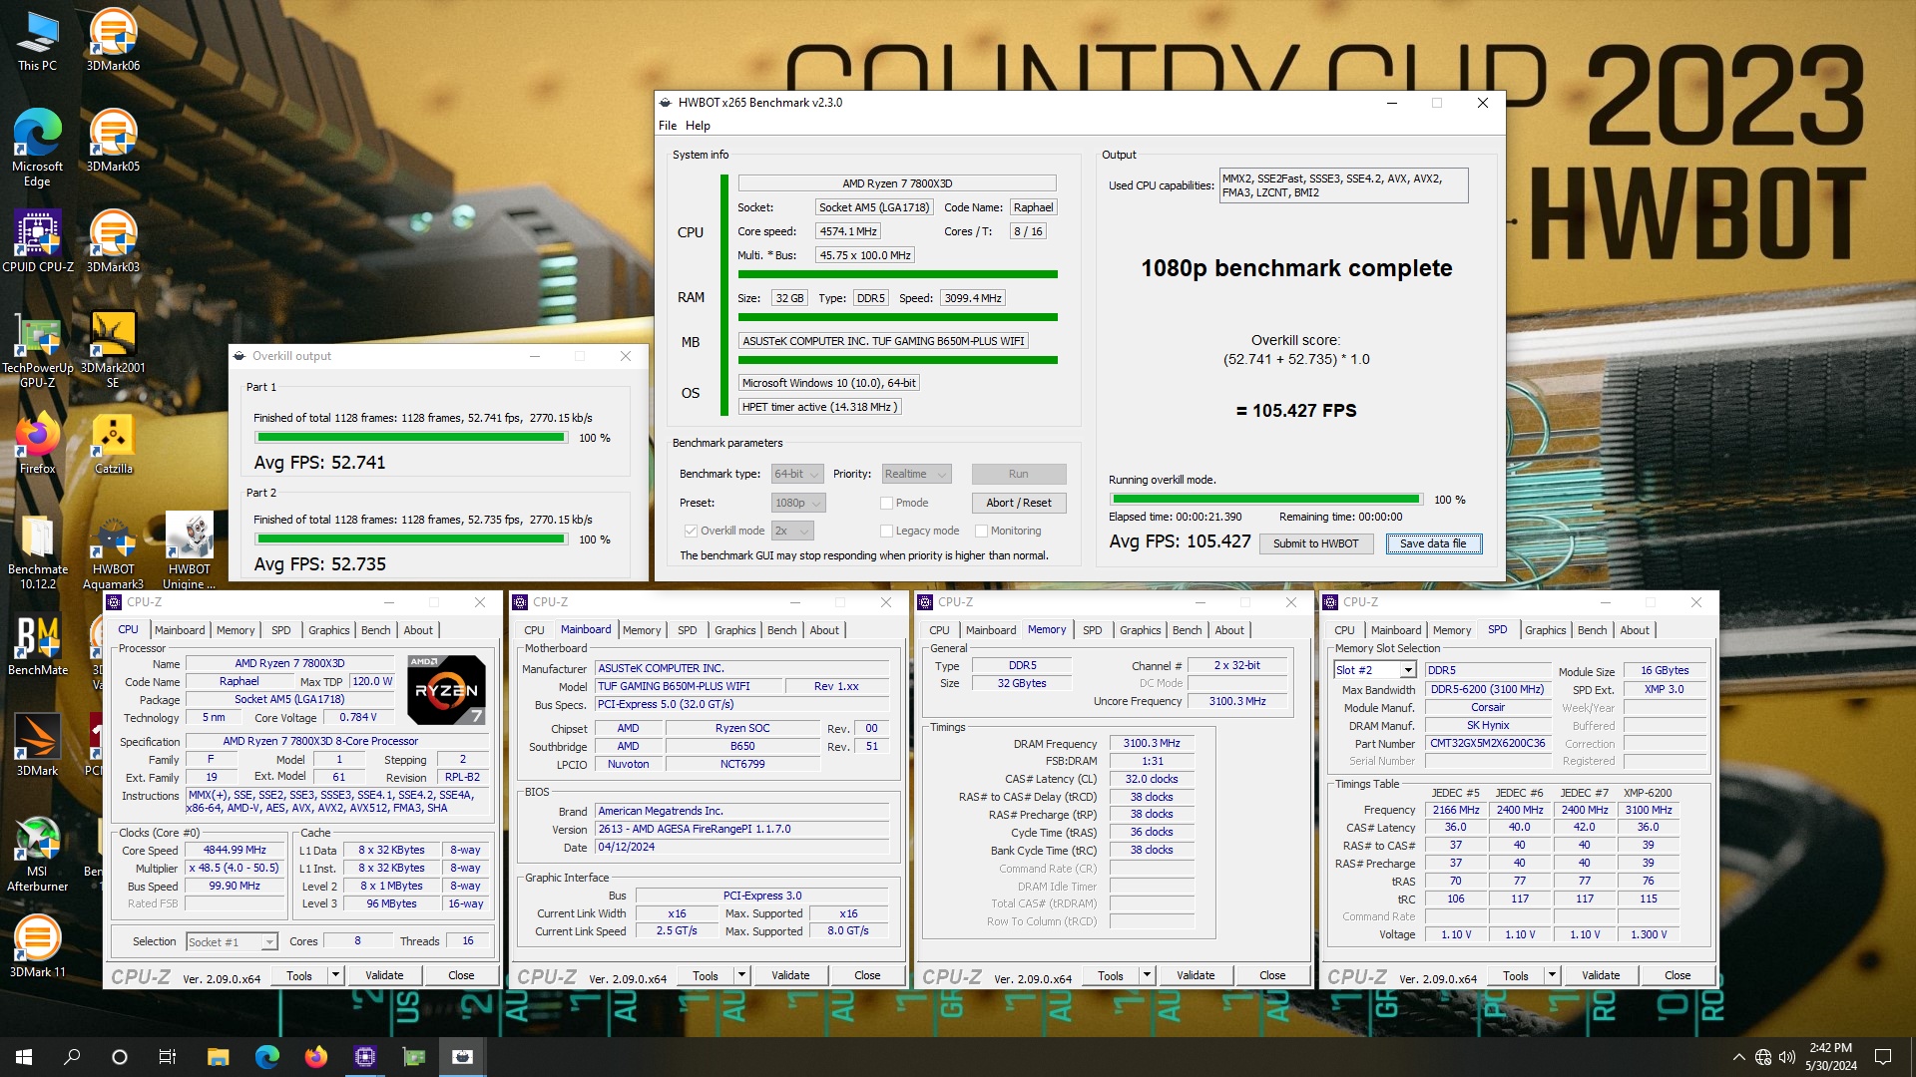The image size is (1916, 1077).
Task: Click the Abort / Reset button
Action: click(1018, 504)
